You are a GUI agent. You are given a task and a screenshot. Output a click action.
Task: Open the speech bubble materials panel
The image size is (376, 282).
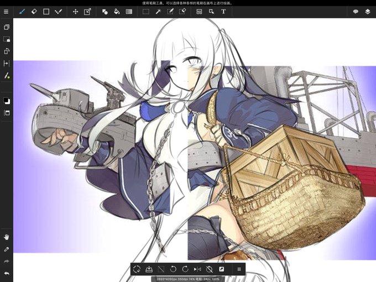pyautogui.click(x=356, y=12)
